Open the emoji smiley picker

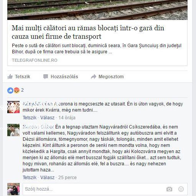pyautogui.click(x=181, y=189)
